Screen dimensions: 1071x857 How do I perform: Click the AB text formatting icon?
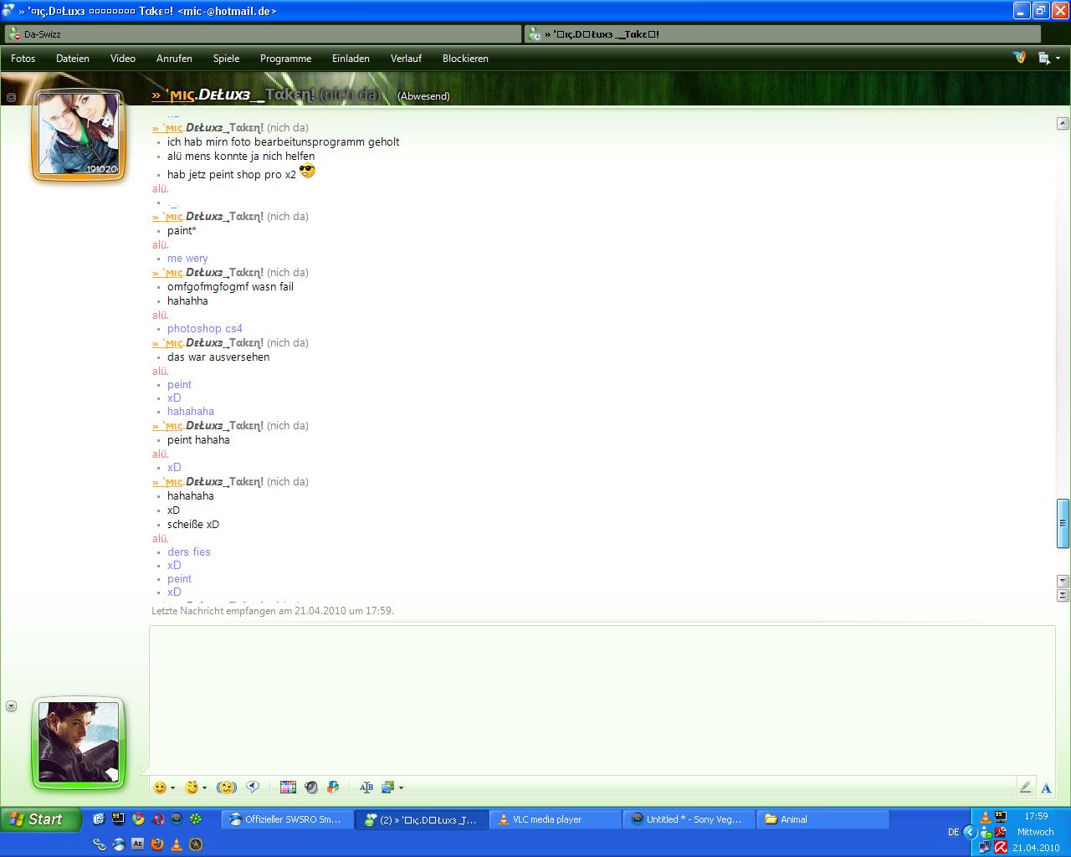[x=366, y=788]
